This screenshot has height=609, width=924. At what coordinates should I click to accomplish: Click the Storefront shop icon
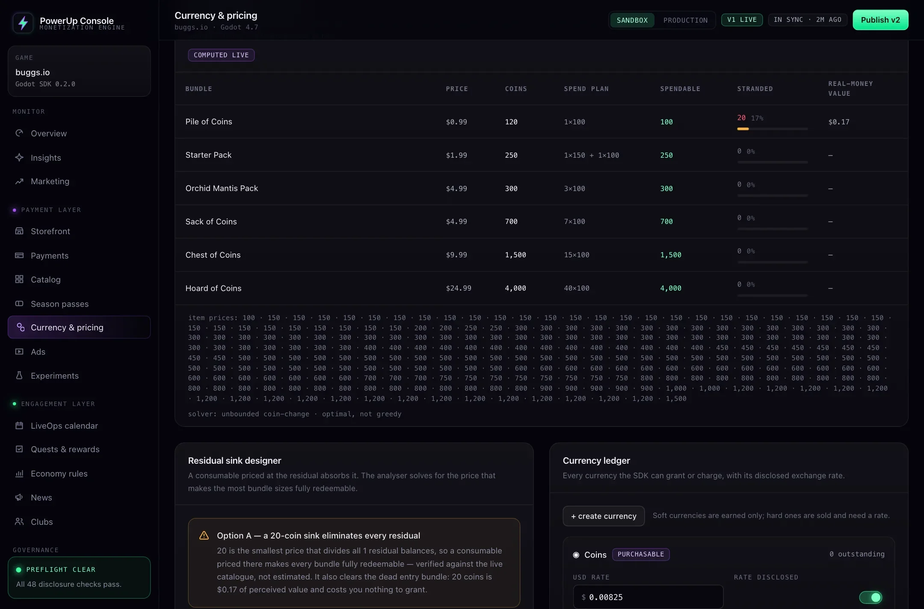coord(19,231)
